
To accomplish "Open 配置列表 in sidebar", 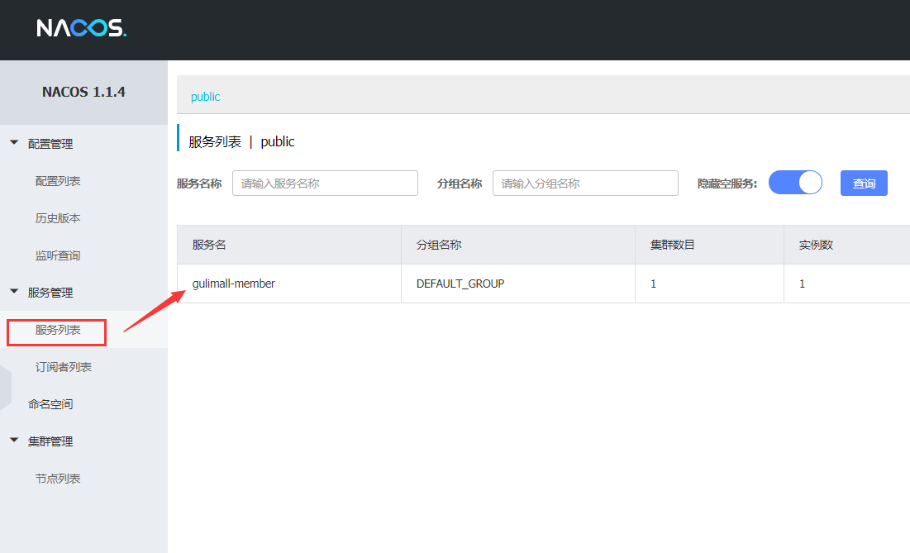I will (58, 181).
